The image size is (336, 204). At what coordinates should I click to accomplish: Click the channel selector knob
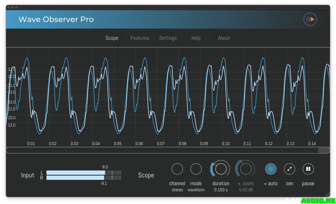pyautogui.click(x=177, y=169)
